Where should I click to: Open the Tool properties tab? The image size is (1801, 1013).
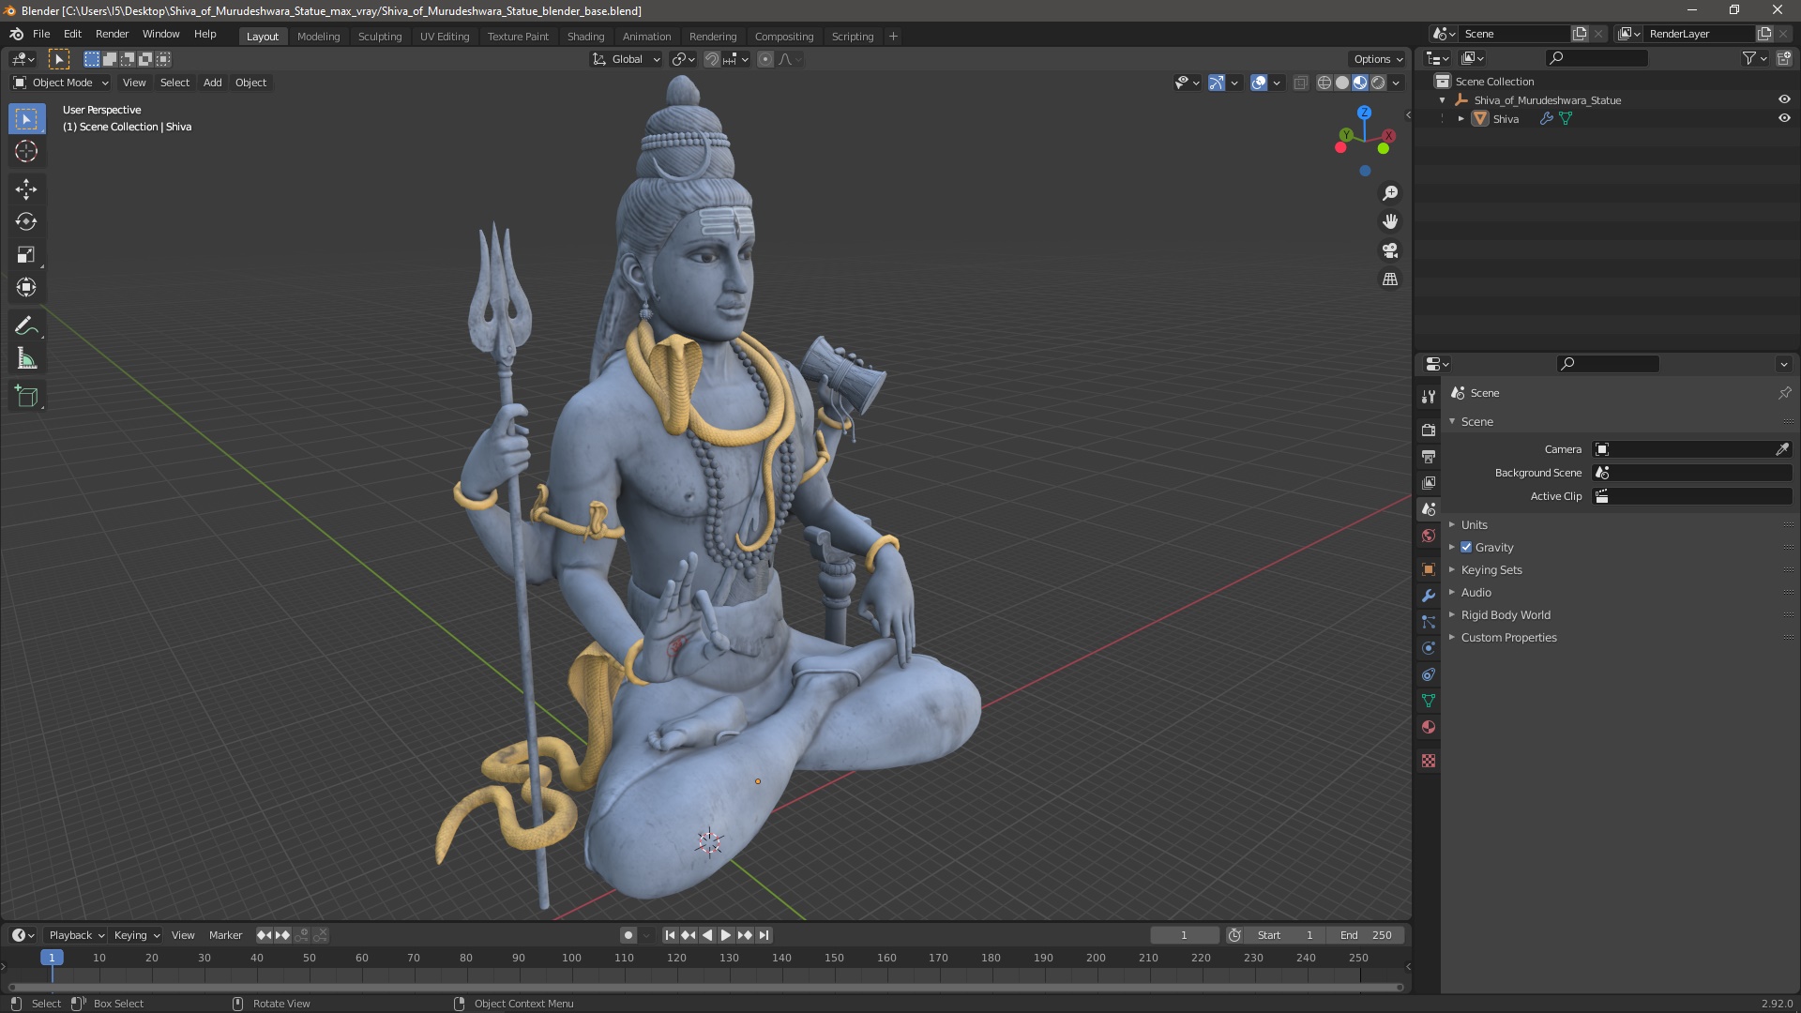pos(1429,397)
